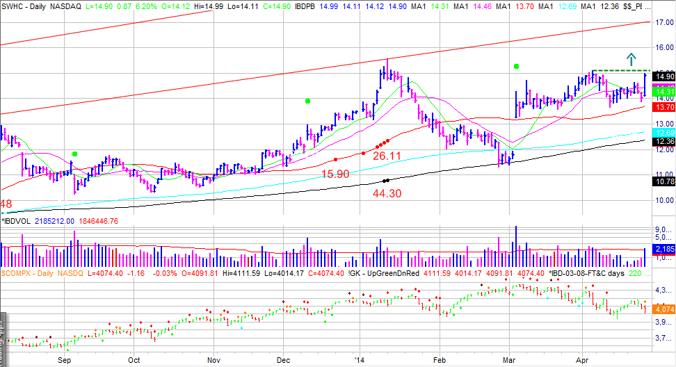Click the '*IBD-03-08-FT&C days' label
676x367 pixels.
[x=586, y=274]
